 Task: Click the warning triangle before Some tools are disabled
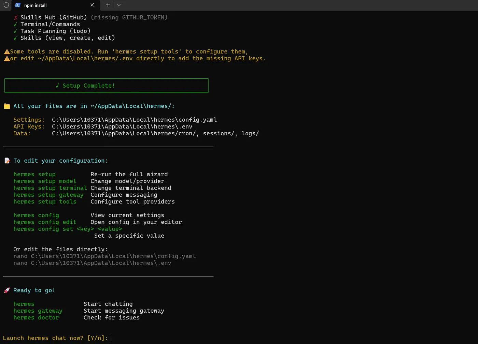pyautogui.click(x=7, y=52)
